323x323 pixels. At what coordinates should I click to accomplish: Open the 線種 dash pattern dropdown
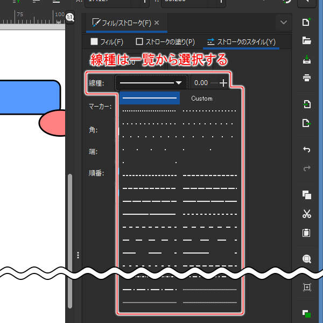151,83
